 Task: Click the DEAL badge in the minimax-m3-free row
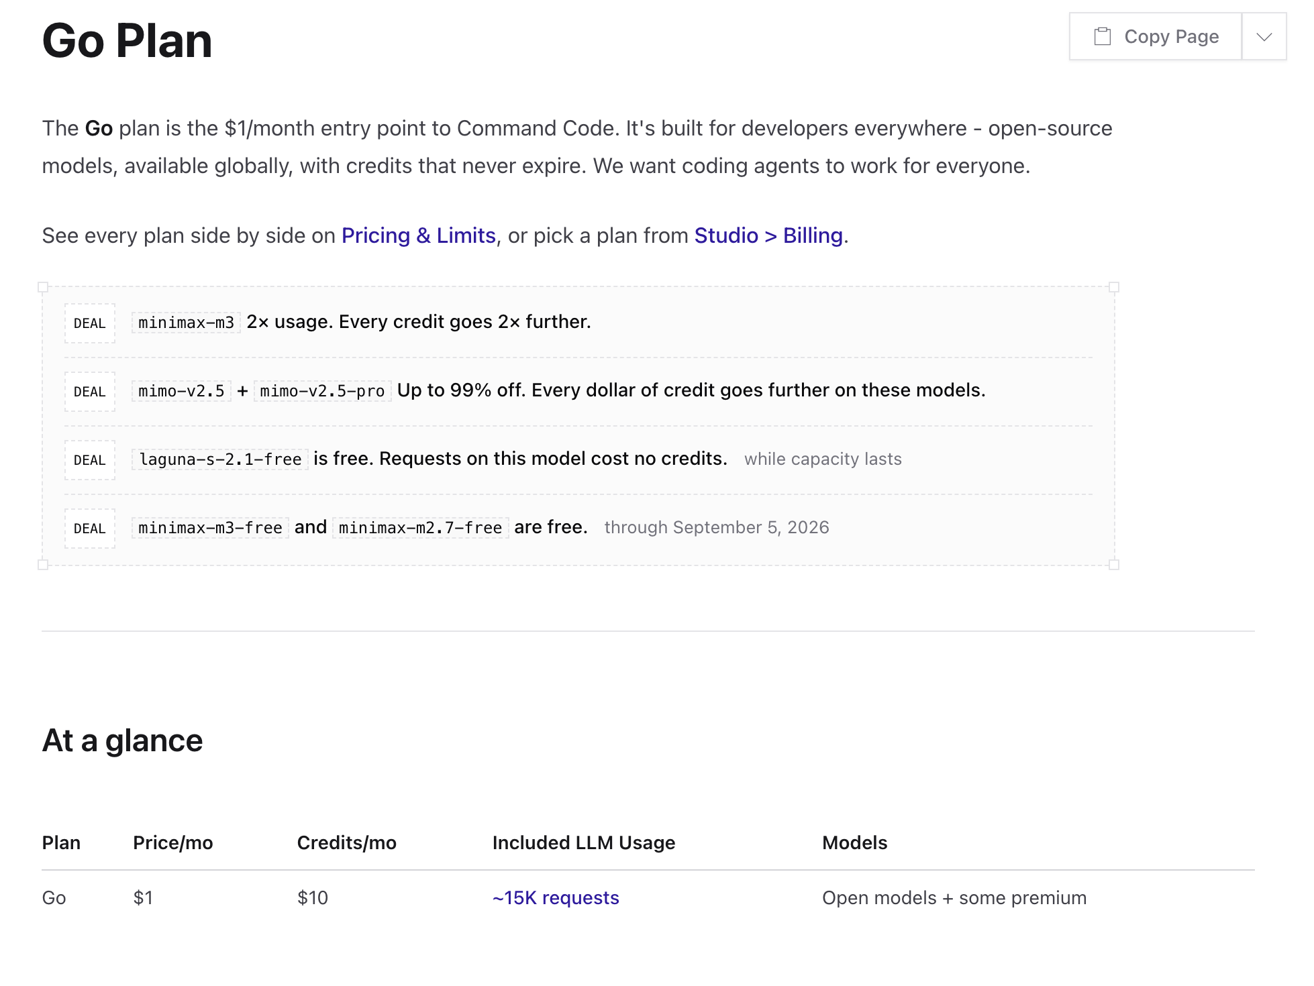(90, 529)
